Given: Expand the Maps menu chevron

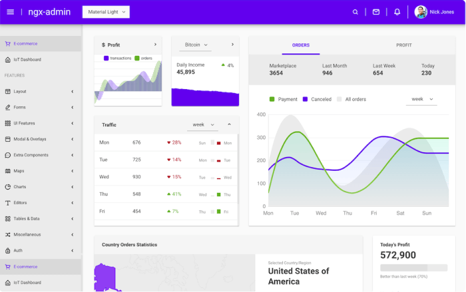Looking at the screenshot, I should click(x=72, y=171).
